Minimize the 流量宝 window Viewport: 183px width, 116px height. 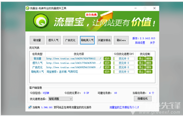coord(136,8)
